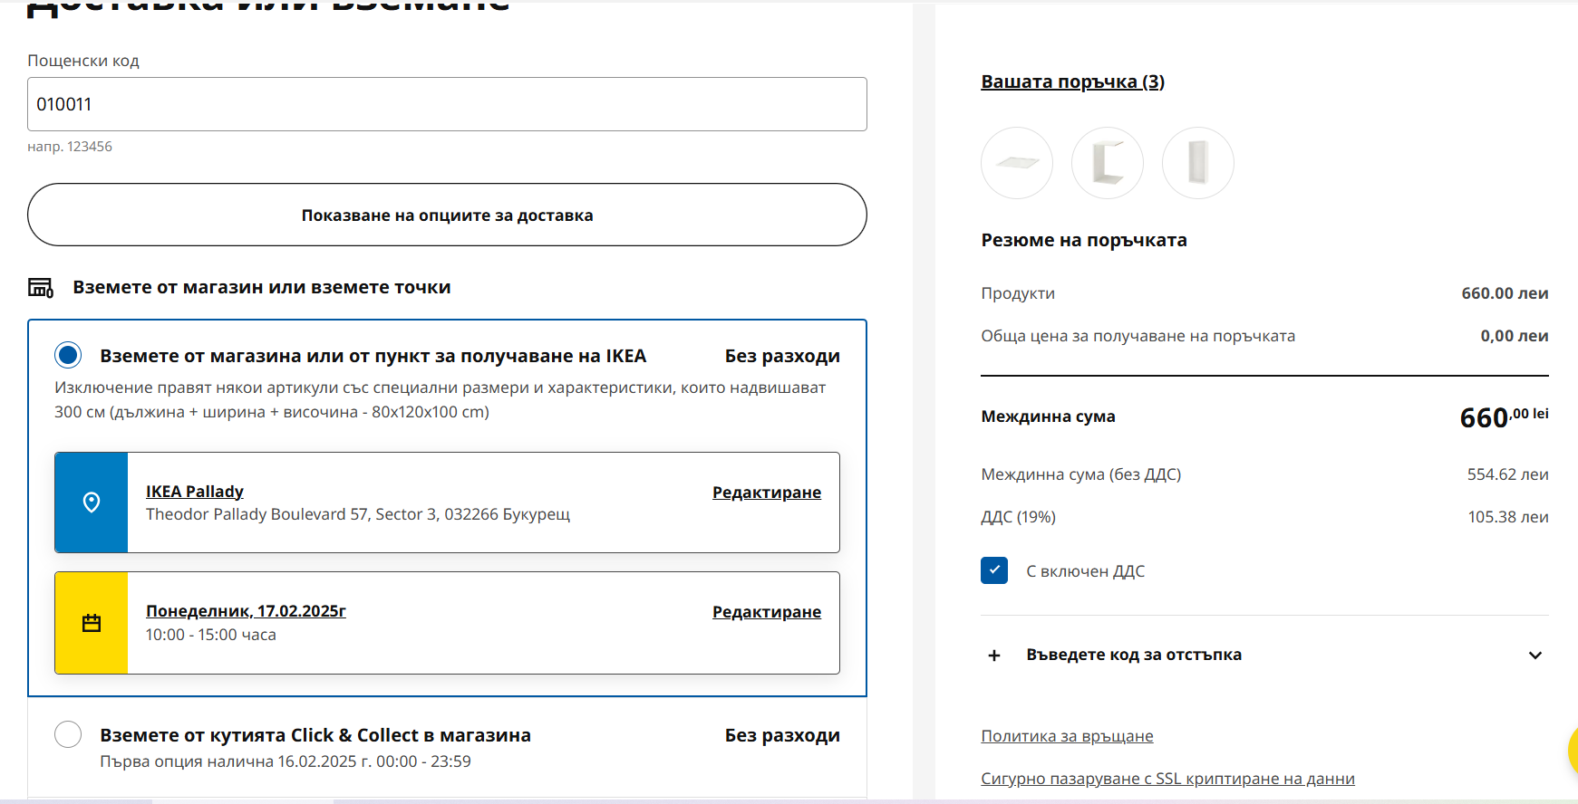Select Click & Collect box radio option
This screenshot has width=1578, height=804.
[68, 734]
